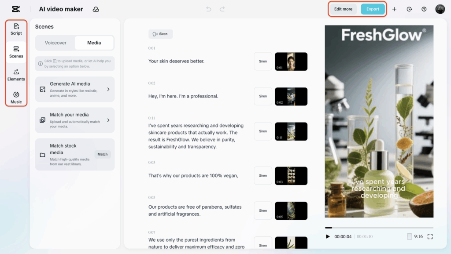This screenshot has height=254, width=451.
Task: Click the Export button
Action: point(373,9)
